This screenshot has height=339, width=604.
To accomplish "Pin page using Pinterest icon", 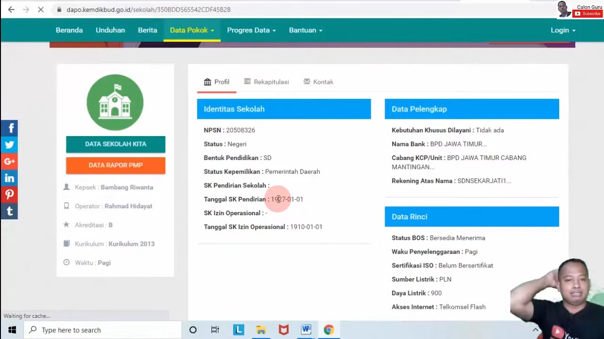I will pos(9,194).
